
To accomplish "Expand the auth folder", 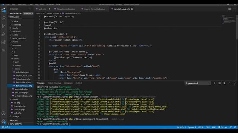I will 17,62.
